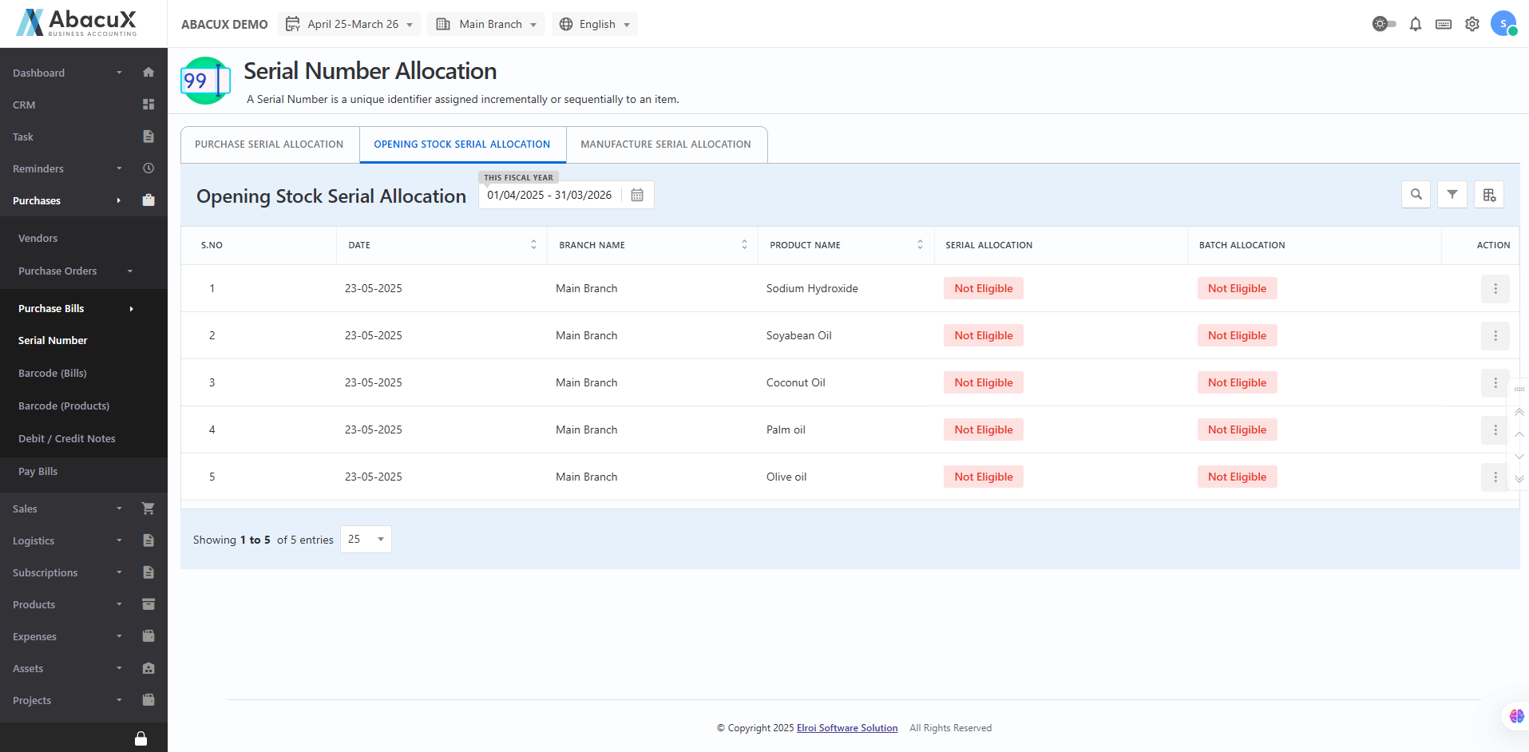Open the settings gear in header
Screen dimensions: 1529x752
pos(1472,24)
